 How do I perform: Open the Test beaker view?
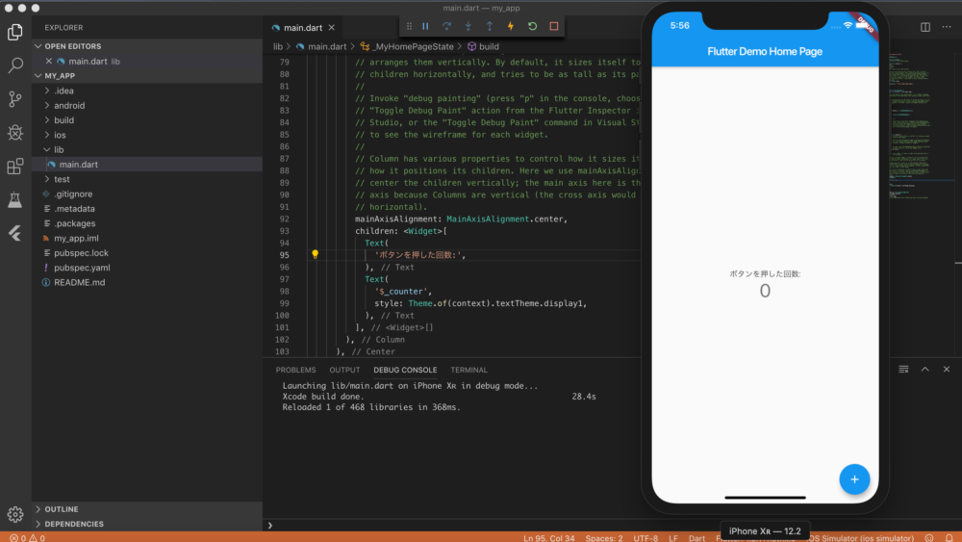coord(15,199)
